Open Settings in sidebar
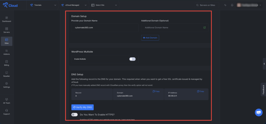Screen dimensions: 266x124 (x=6, y=85)
